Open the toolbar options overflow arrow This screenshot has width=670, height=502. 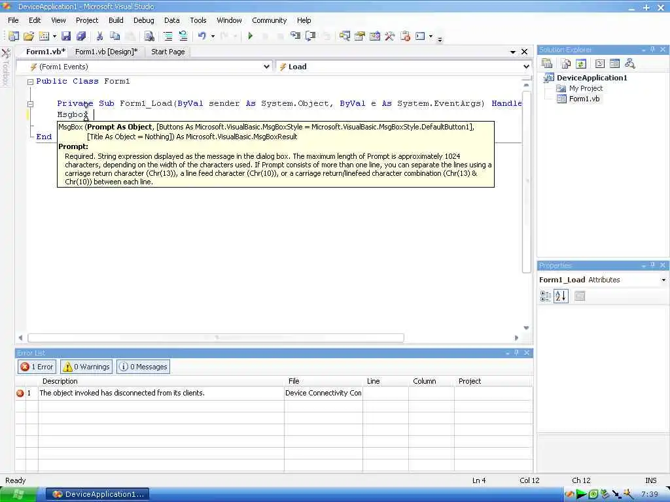click(x=440, y=39)
